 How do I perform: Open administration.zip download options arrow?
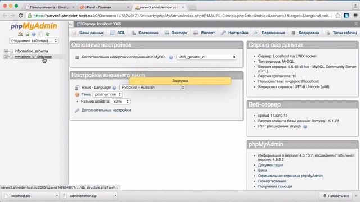point(115,196)
